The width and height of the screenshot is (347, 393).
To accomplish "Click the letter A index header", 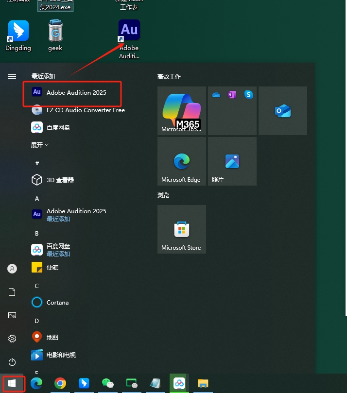I will coord(37,199).
